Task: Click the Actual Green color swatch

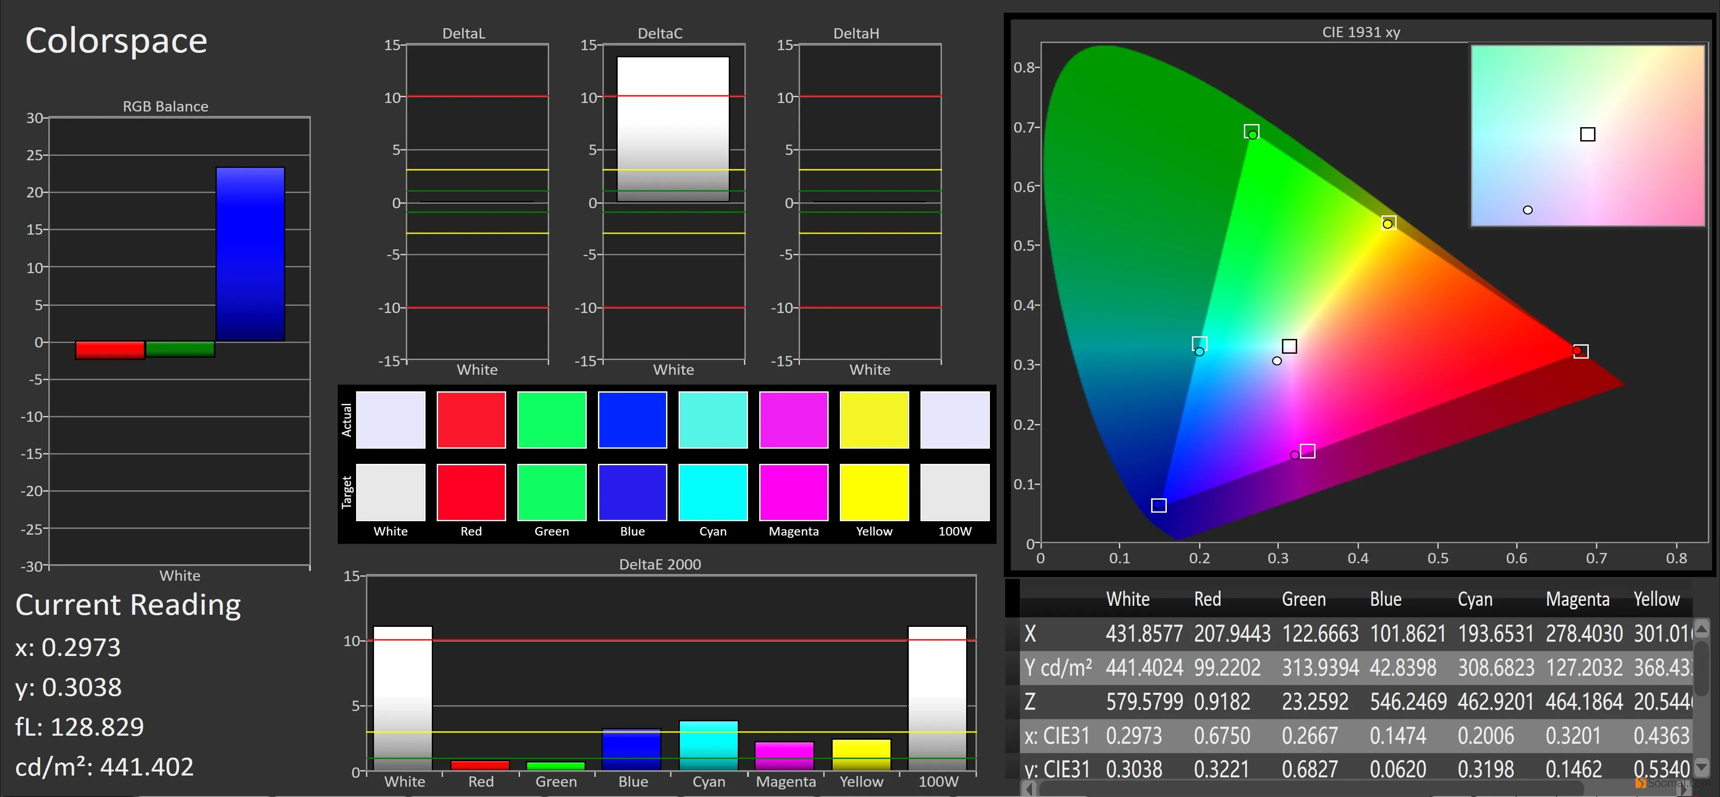Action: pos(552,420)
